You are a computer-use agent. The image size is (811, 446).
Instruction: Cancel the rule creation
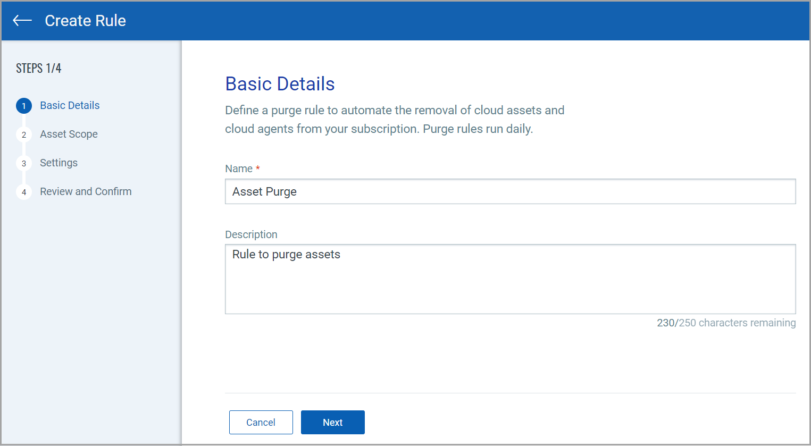(x=261, y=422)
